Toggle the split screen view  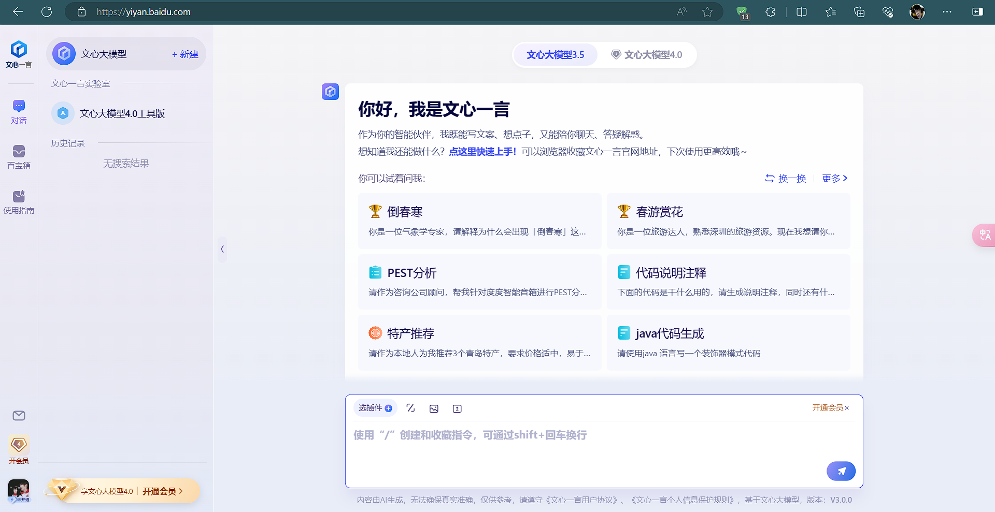[801, 12]
